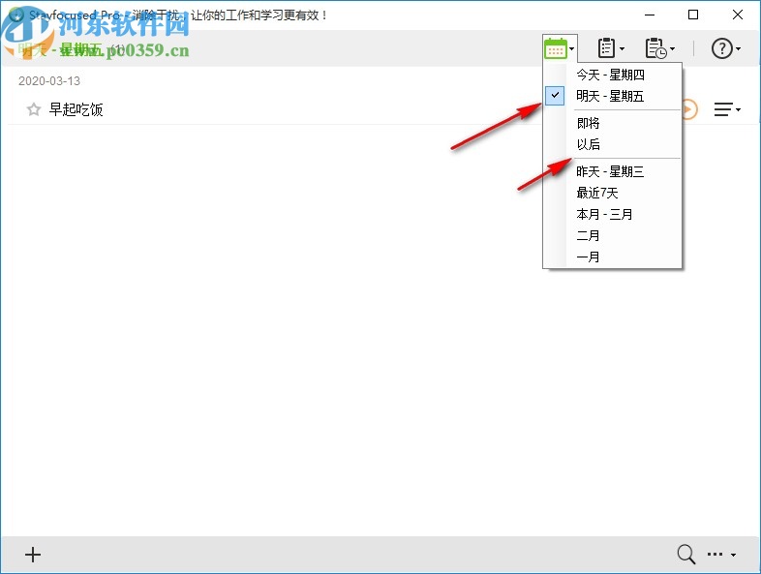Add a new task with plus icon
The image size is (761, 574).
[33, 554]
